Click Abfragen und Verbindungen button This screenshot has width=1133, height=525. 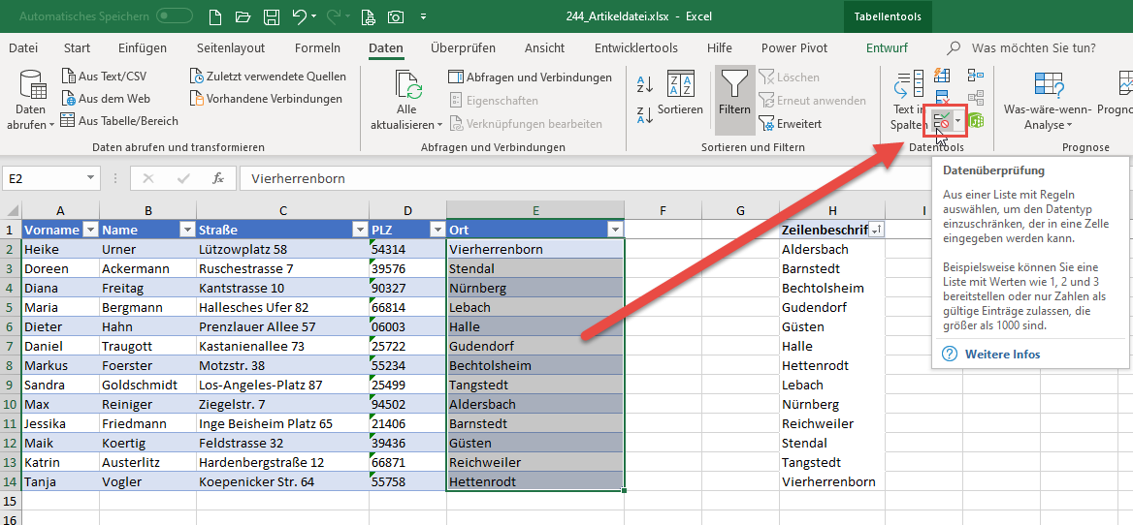click(530, 77)
